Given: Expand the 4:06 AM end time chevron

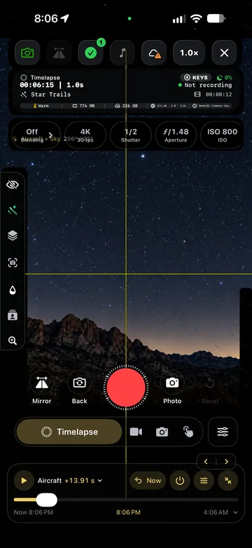Looking at the screenshot, I should (x=236, y=512).
